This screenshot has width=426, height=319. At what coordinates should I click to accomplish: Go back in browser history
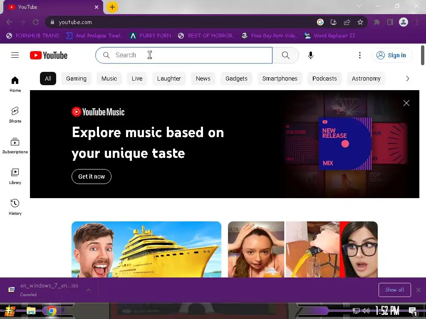pos(9,22)
